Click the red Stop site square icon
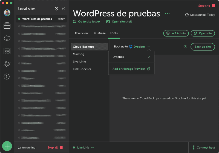Viewport: 219px width, 153px height. click(214, 5)
